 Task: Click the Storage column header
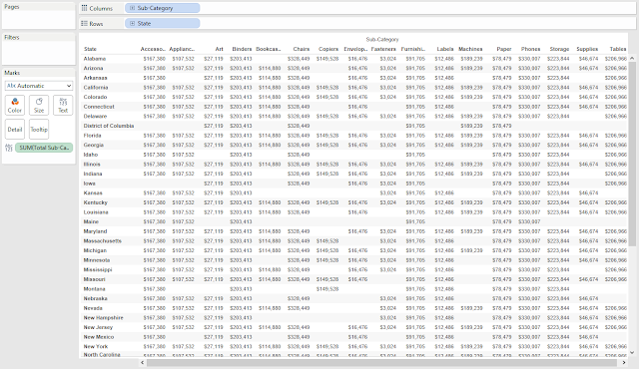click(x=559, y=49)
